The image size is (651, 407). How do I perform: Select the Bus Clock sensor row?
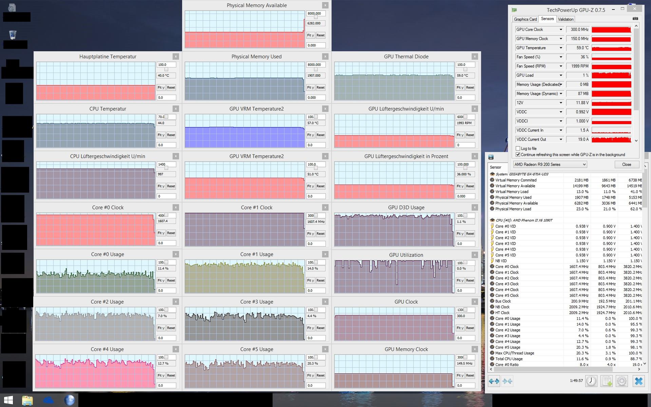click(x=565, y=301)
